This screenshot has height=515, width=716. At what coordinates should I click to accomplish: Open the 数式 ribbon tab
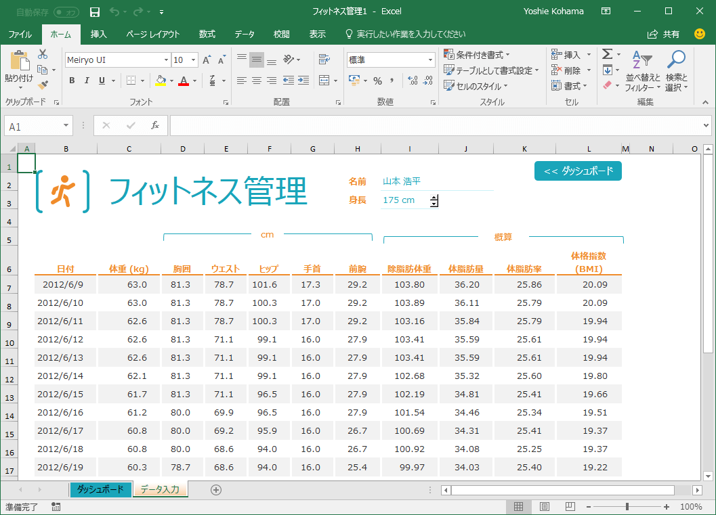207,34
